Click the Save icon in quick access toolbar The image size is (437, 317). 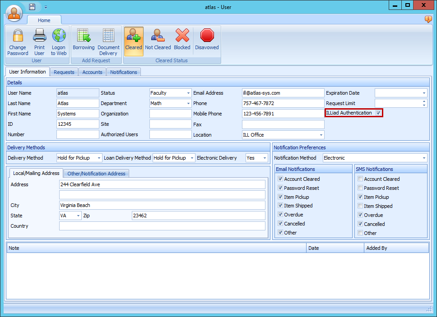click(31, 6)
